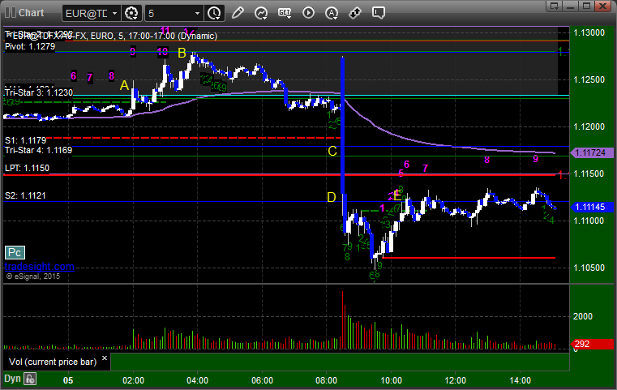Expand the EUR@TD symbol dropdown
The width and height of the screenshot is (617, 390).
114,14
